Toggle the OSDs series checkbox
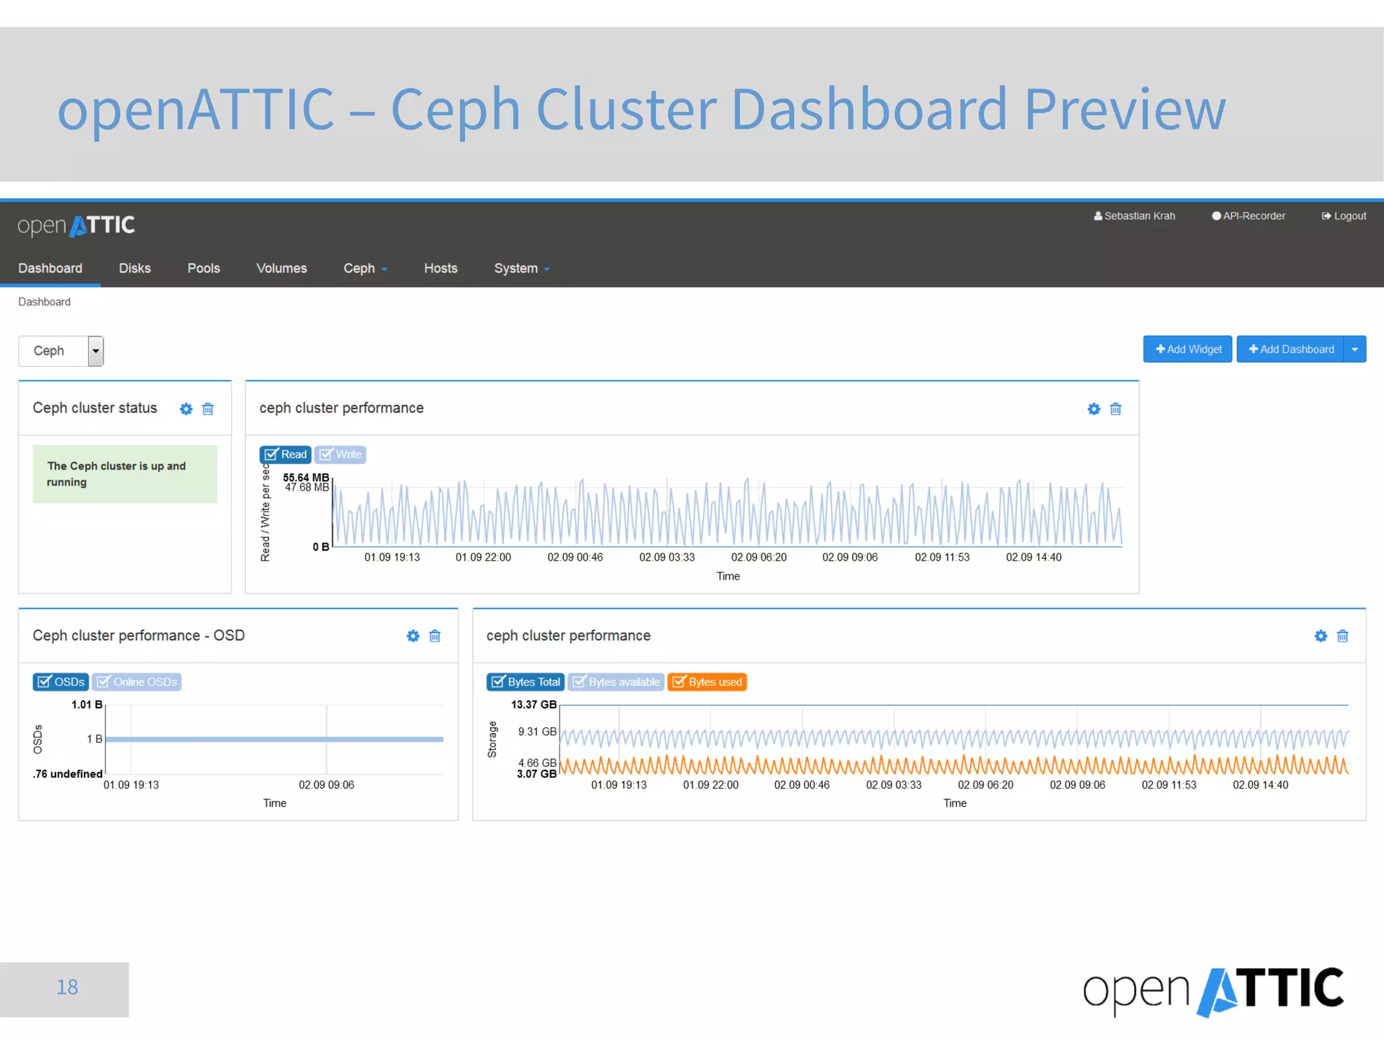The height and width of the screenshot is (1038, 1384). pos(61,682)
